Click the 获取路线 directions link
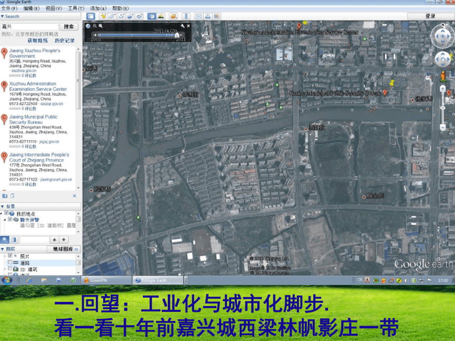Screen dimensions: 455x341 (x=38, y=41)
